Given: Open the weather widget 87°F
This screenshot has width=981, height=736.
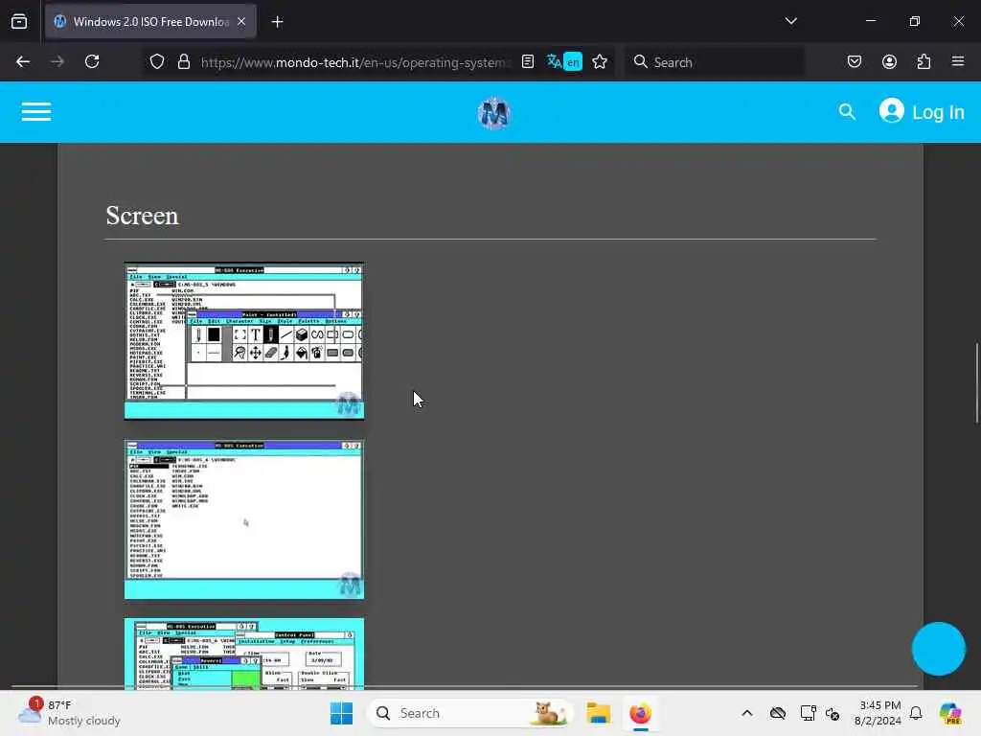Looking at the screenshot, I should pyautogui.click(x=69, y=713).
